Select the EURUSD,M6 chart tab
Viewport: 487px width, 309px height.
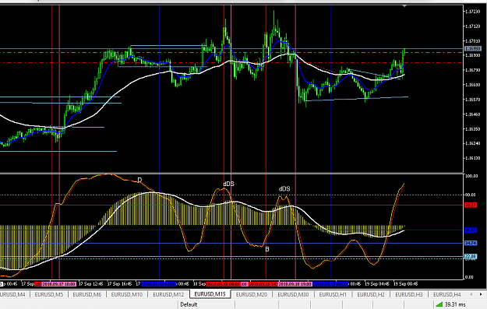(87, 294)
